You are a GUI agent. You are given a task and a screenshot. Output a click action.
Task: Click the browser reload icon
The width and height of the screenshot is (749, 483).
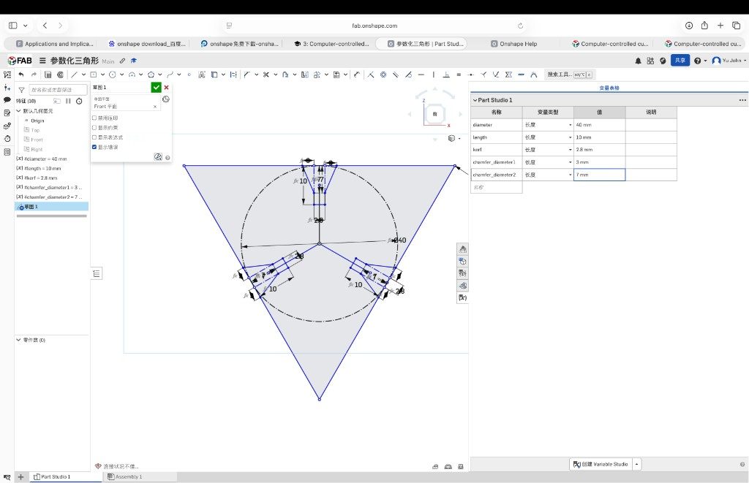point(520,26)
